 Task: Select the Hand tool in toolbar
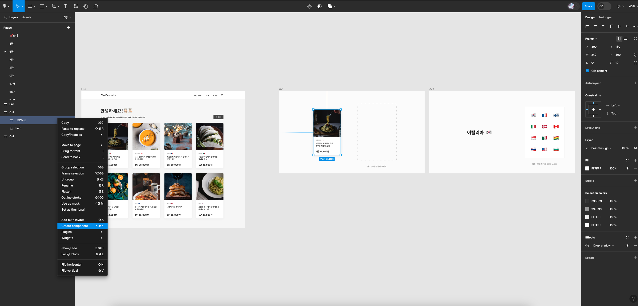coord(86,6)
